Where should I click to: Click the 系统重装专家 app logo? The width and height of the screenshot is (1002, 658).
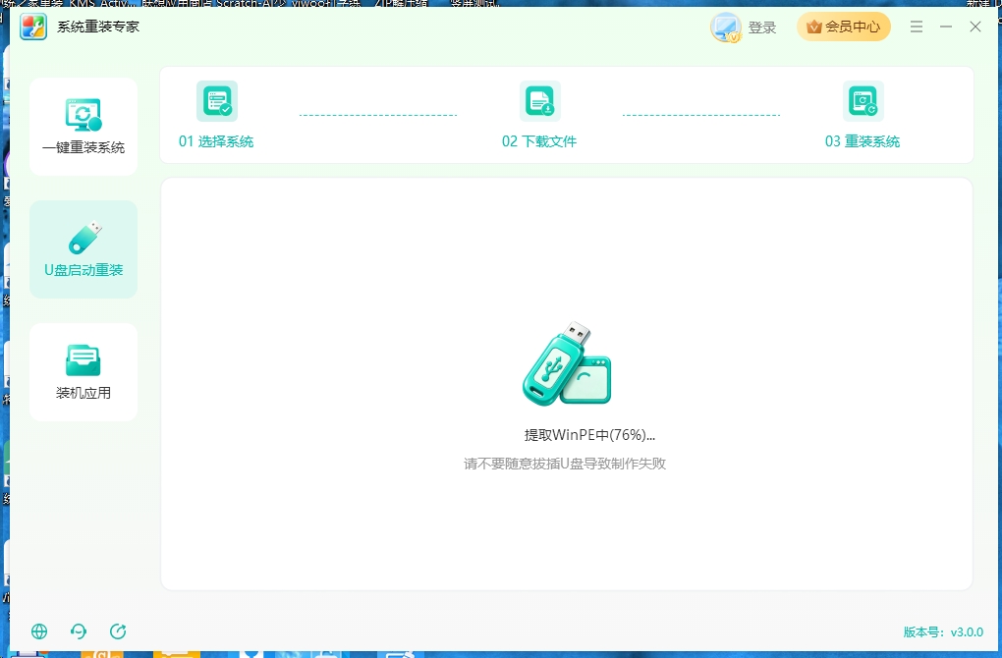(33, 27)
